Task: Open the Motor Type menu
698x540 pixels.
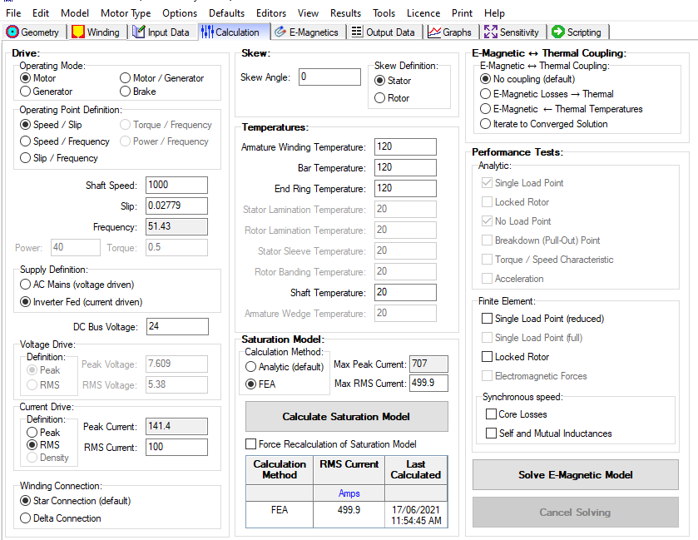Action: click(126, 13)
